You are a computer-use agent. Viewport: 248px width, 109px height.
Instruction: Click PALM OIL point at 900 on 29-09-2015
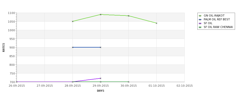click(100, 47)
